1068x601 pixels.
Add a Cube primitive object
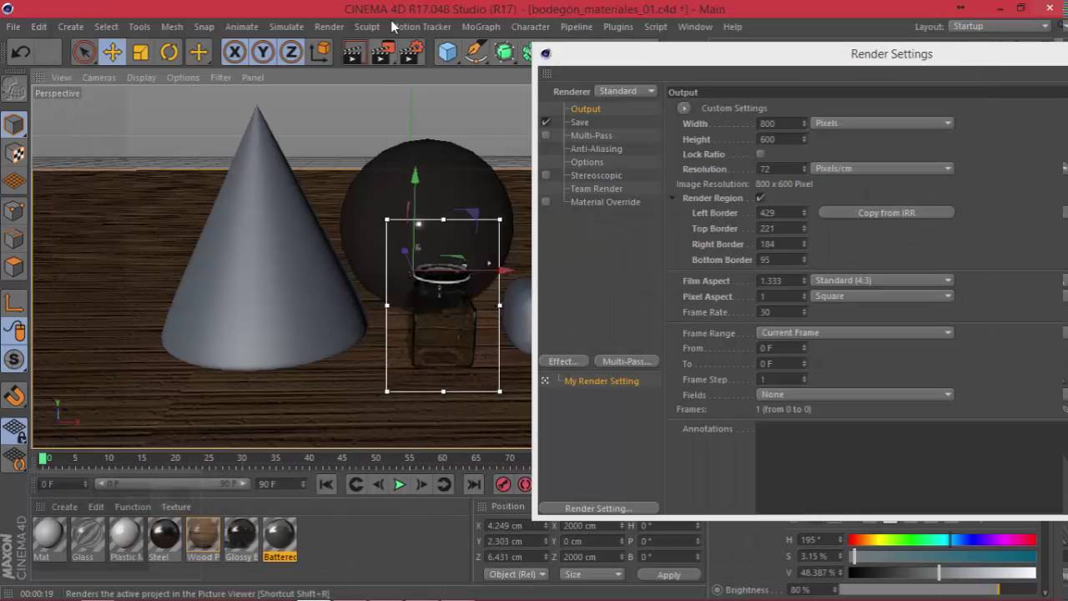click(448, 53)
